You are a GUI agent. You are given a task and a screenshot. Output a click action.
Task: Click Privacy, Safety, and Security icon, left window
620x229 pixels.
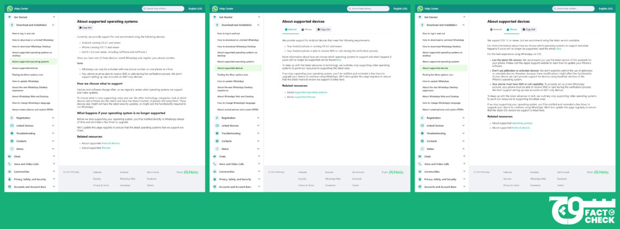[x=9, y=179]
